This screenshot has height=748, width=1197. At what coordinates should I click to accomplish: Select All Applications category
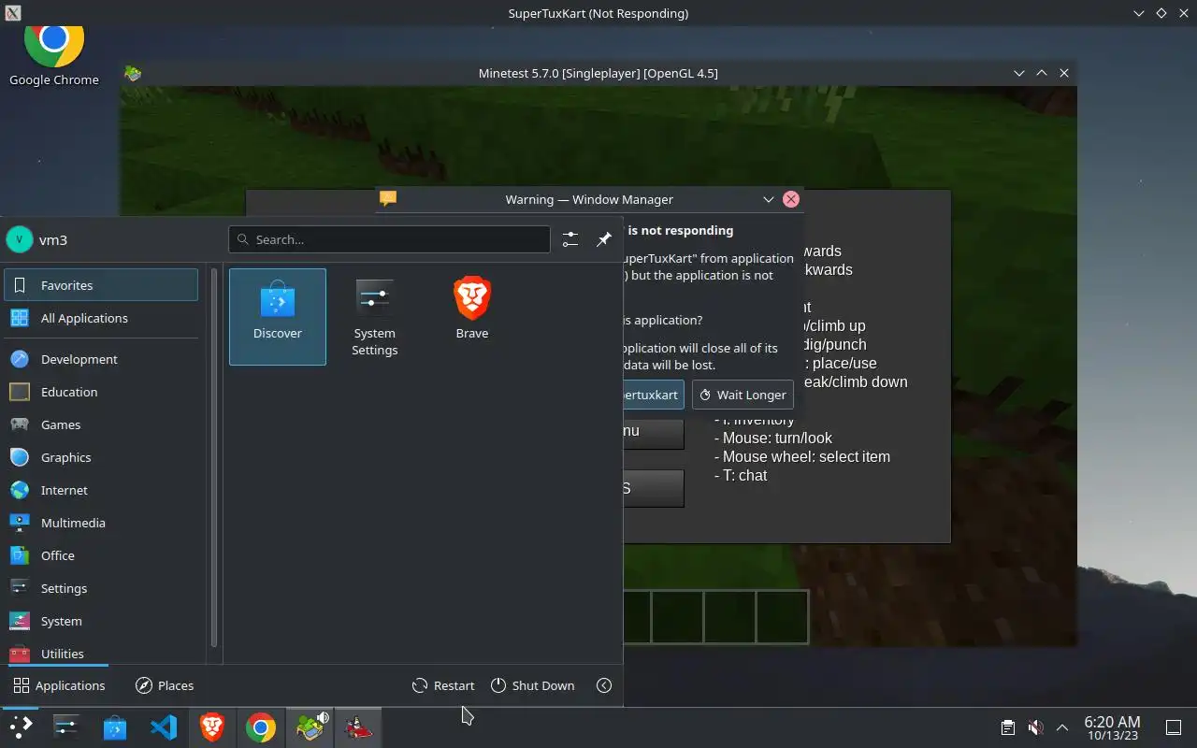pos(101,318)
